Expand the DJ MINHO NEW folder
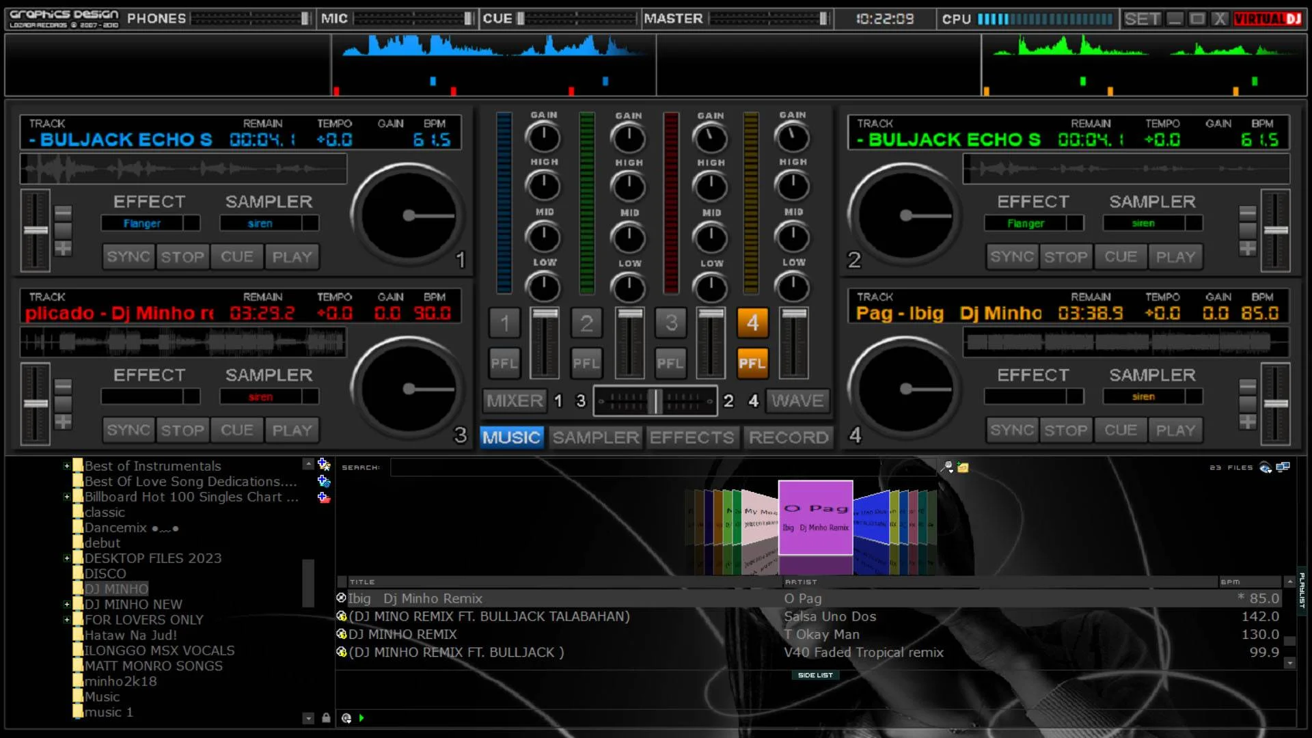The image size is (1312, 738). (66, 604)
